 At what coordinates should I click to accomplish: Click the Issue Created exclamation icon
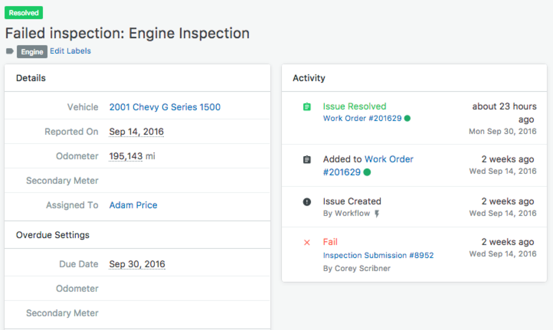[x=307, y=202]
